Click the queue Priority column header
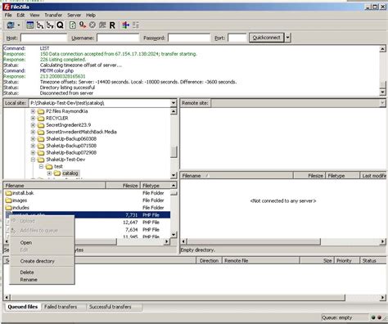 click(347, 261)
